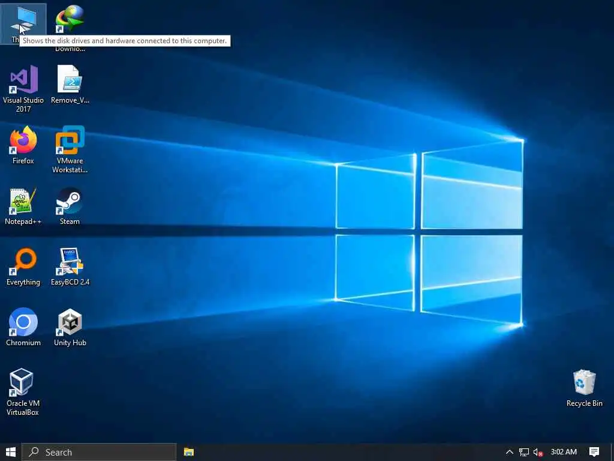Open the Action Center notifications icon

click(594, 452)
